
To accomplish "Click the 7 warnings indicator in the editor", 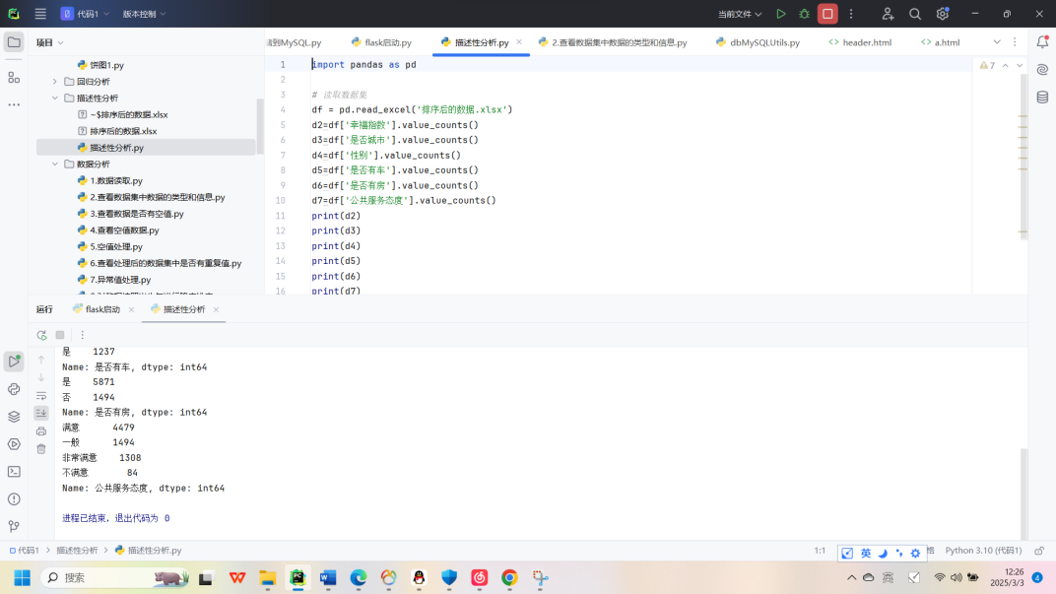I will click(987, 65).
